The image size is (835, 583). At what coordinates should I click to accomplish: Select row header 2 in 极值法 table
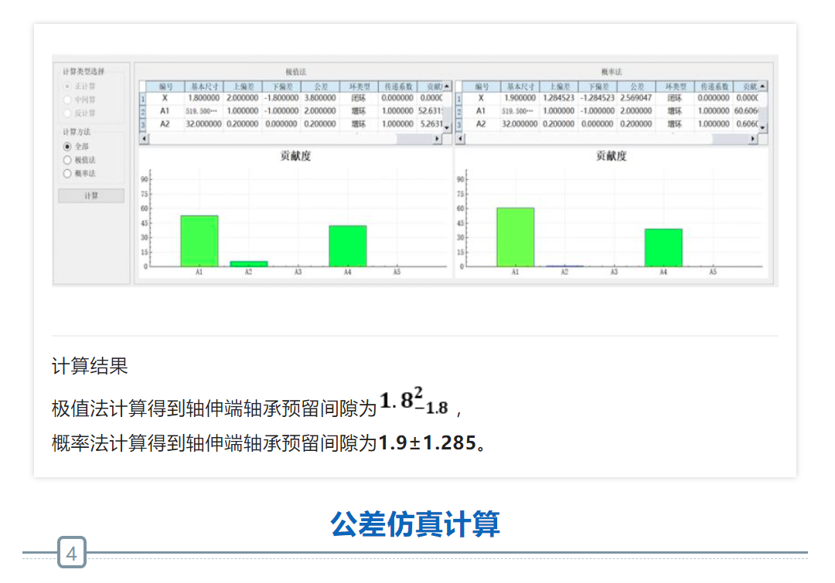coord(143,112)
